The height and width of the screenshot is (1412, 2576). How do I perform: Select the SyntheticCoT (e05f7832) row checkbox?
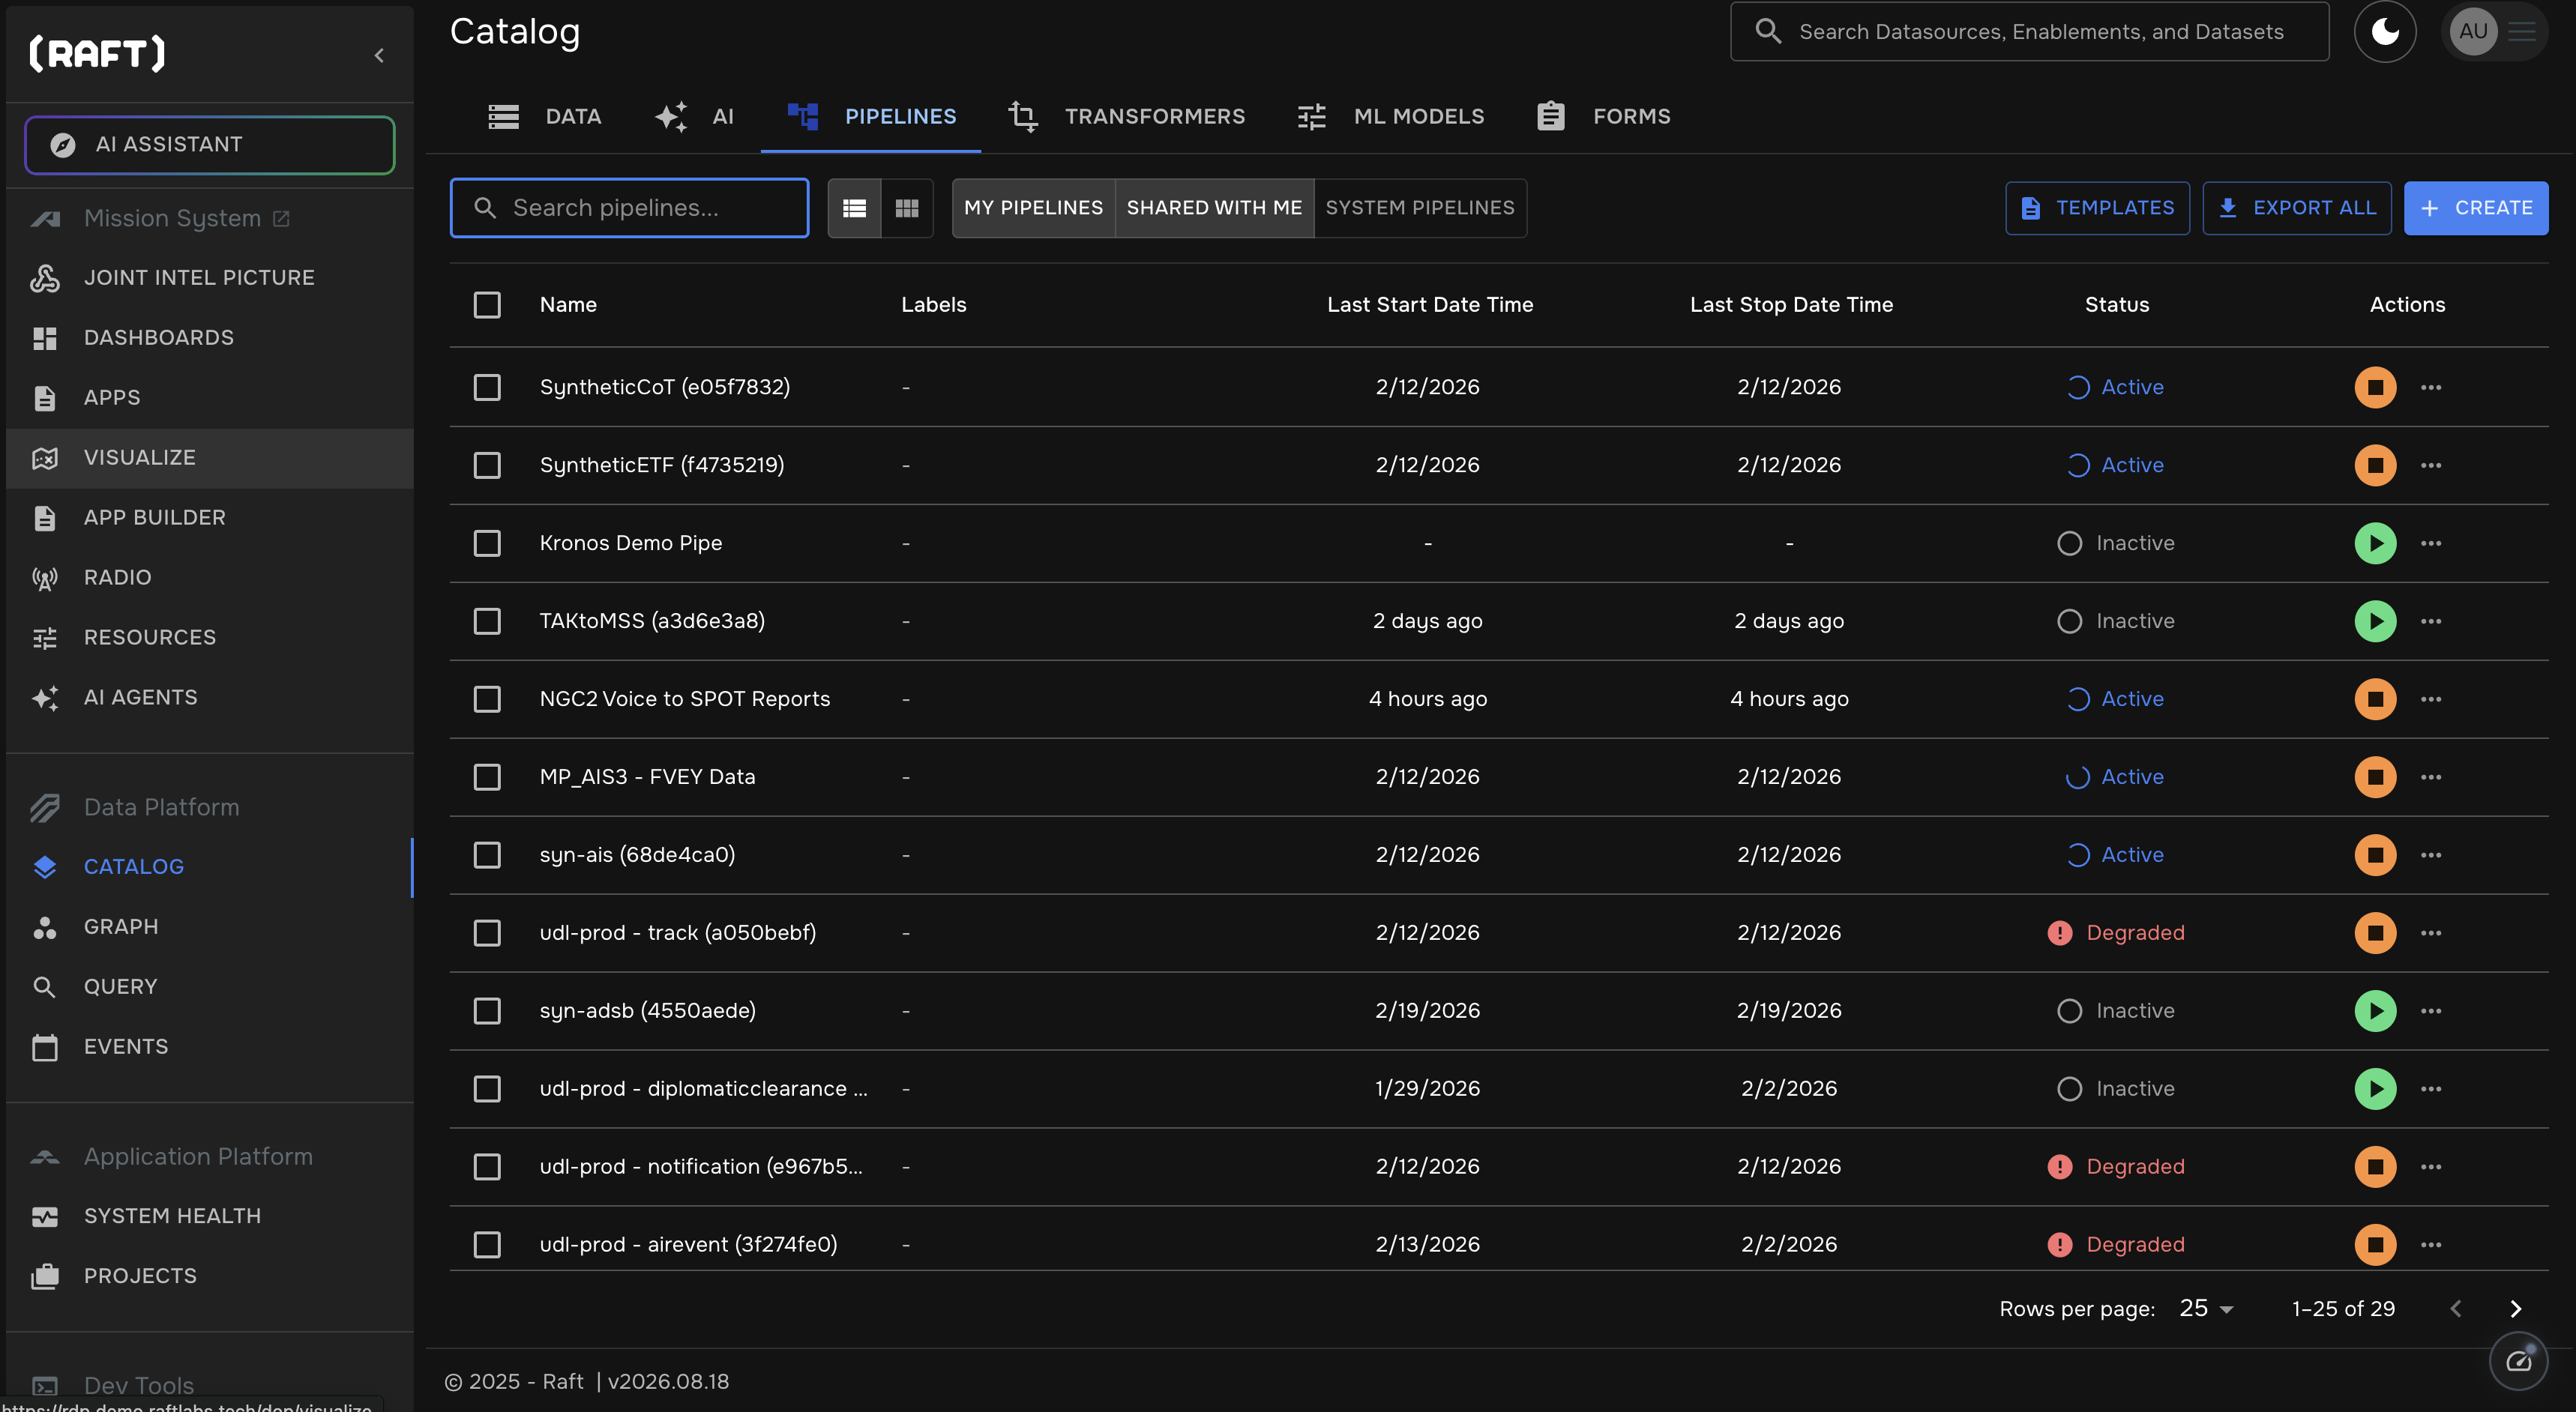coord(487,387)
